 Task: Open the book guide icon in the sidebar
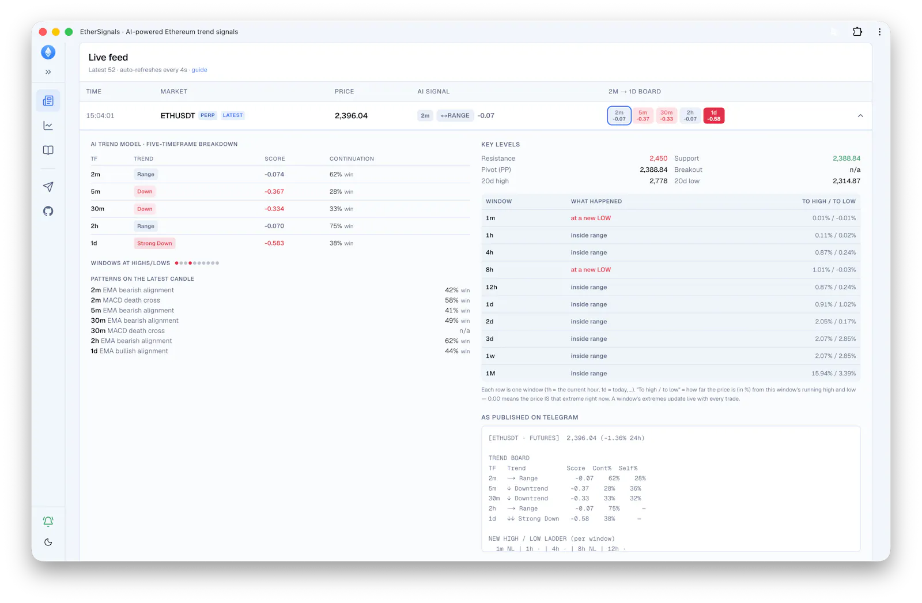tap(48, 150)
